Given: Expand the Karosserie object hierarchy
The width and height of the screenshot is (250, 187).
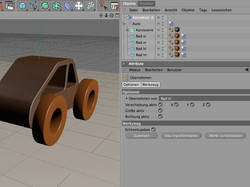Looking at the screenshot, I should (x=127, y=30).
